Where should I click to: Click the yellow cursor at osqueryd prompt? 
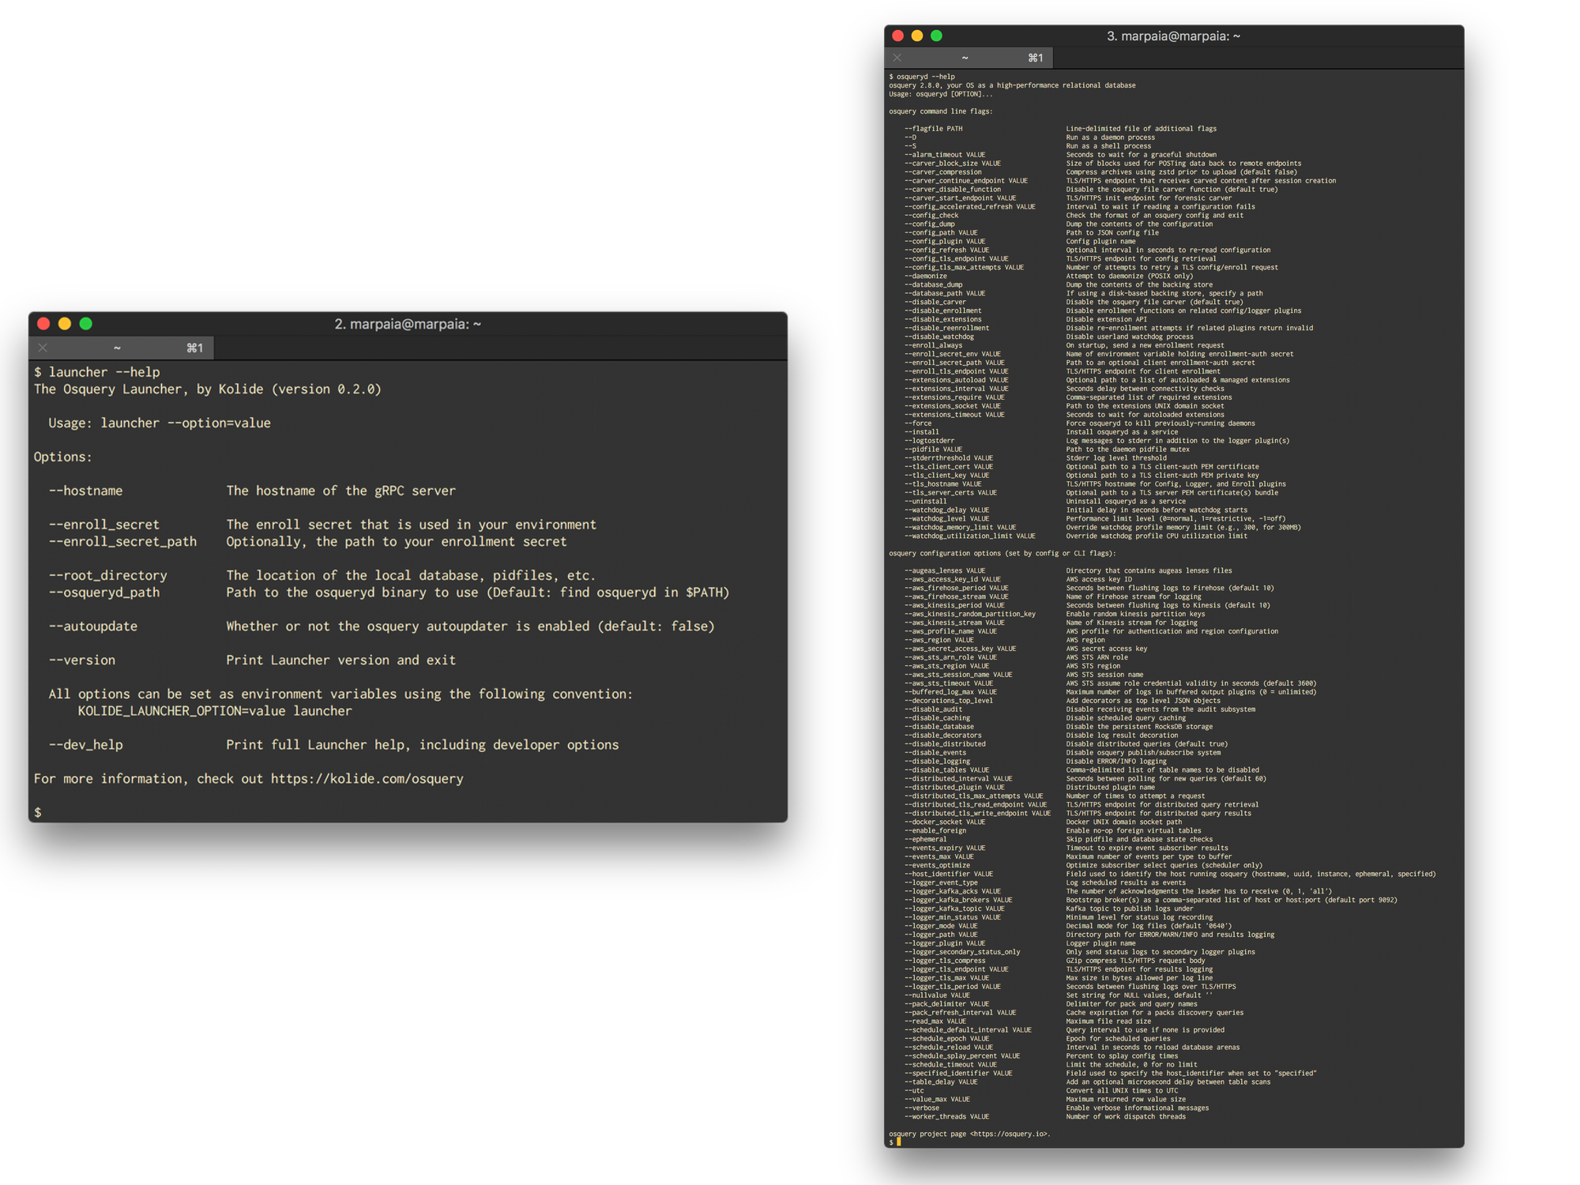click(x=899, y=1142)
